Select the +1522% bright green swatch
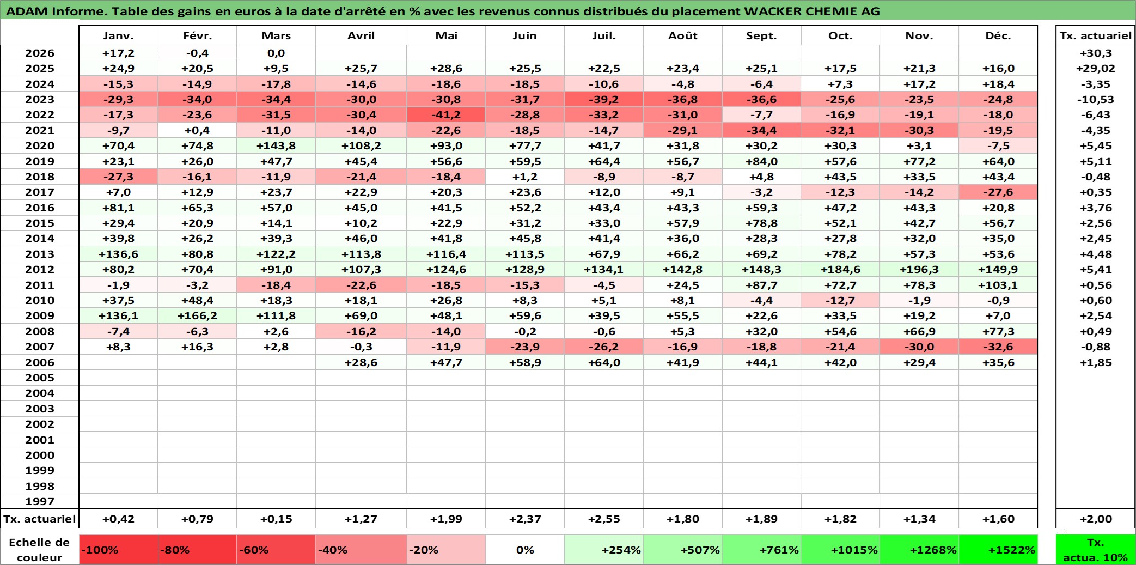This screenshot has height=565, width=1136. 998,550
